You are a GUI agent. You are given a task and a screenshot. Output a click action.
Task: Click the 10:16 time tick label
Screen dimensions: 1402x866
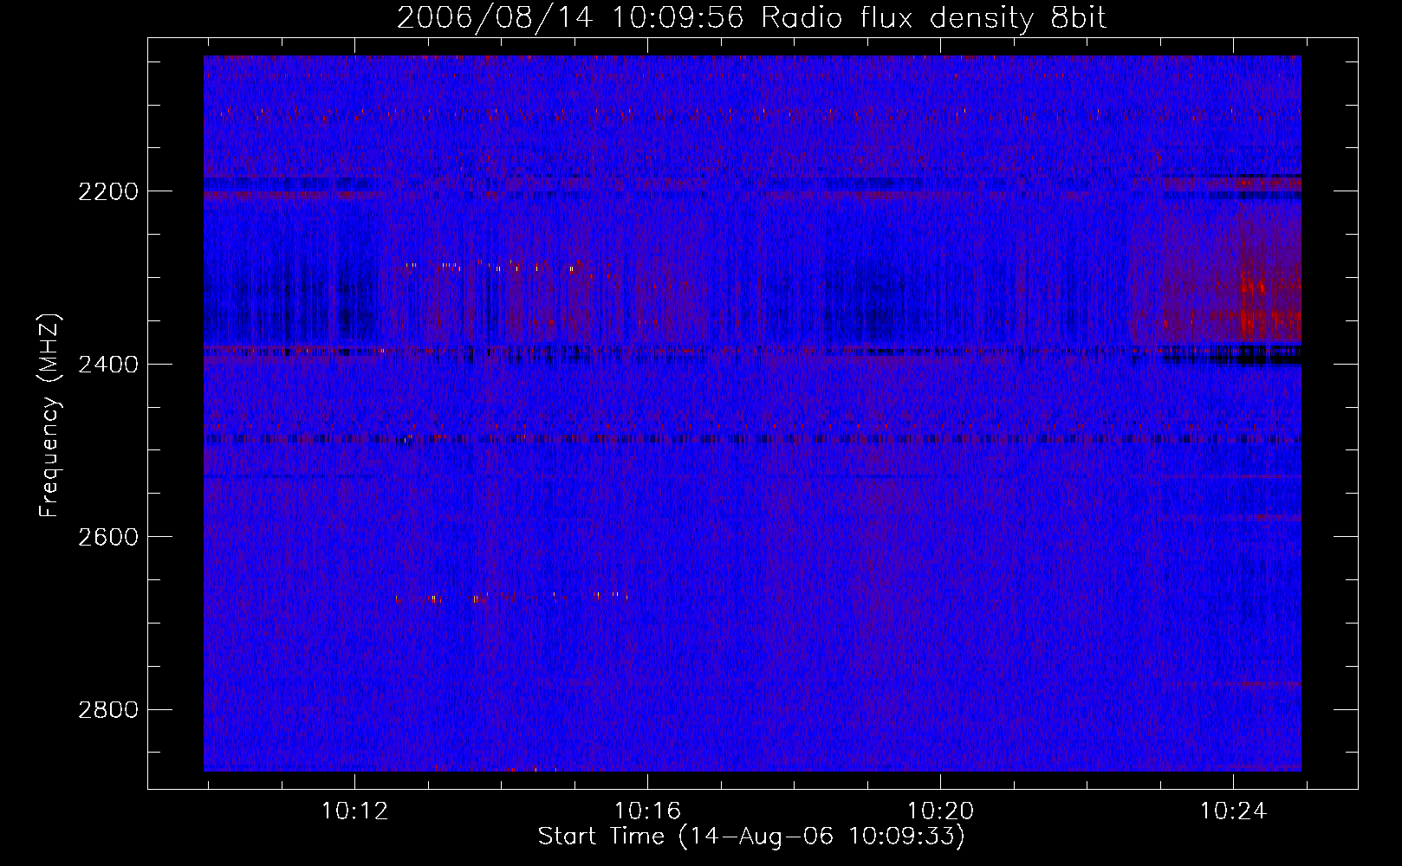[647, 811]
